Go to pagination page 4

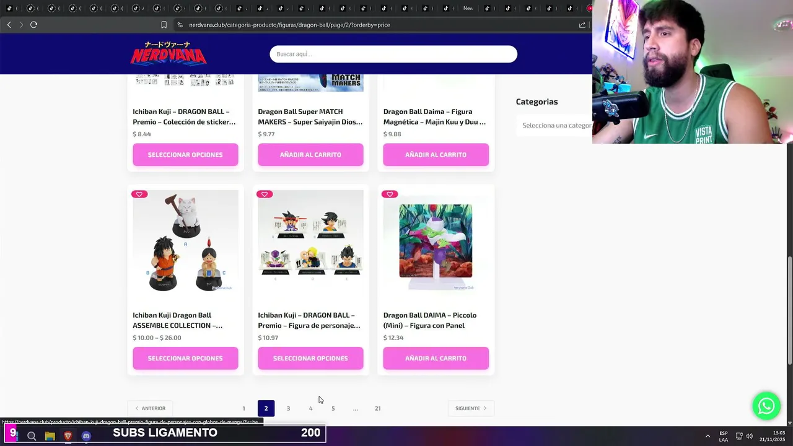(x=310, y=409)
